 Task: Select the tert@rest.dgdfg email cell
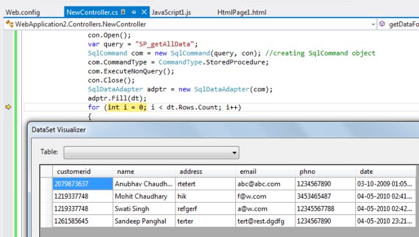pyautogui.click(x=266, y=222)
